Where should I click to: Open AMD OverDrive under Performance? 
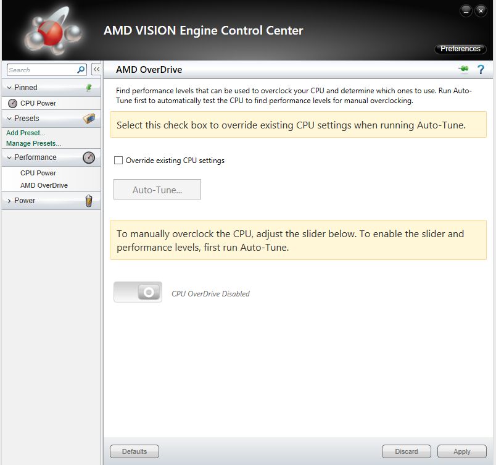[x=44, y=185]
